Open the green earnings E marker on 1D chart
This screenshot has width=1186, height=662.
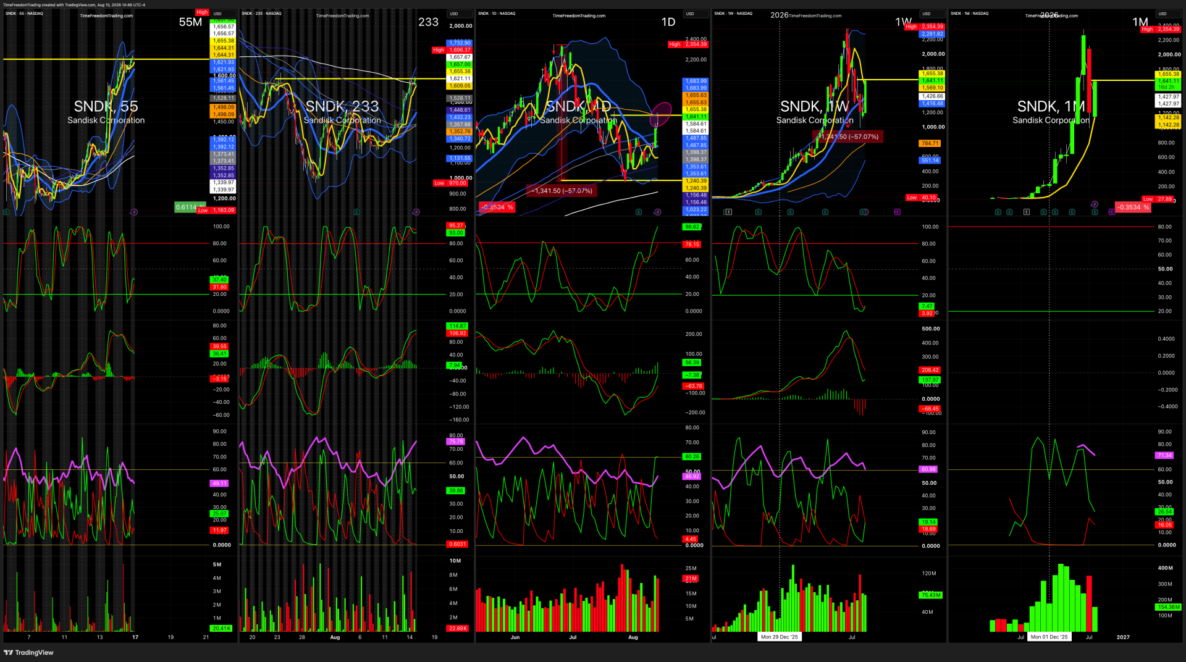click(639, 212)
